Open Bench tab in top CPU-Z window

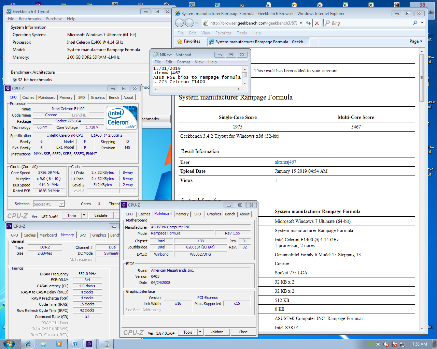114,97
